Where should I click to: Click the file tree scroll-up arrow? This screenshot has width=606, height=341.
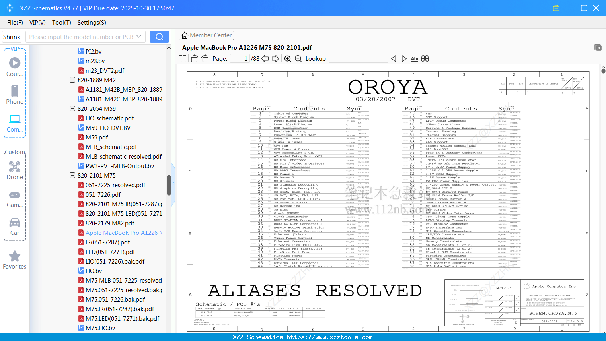(x=169, y=48)
